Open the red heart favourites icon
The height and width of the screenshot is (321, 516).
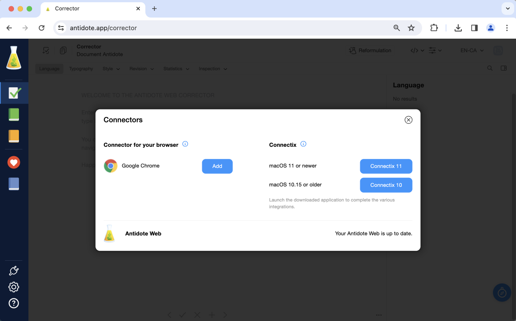(x=14, y=162)
